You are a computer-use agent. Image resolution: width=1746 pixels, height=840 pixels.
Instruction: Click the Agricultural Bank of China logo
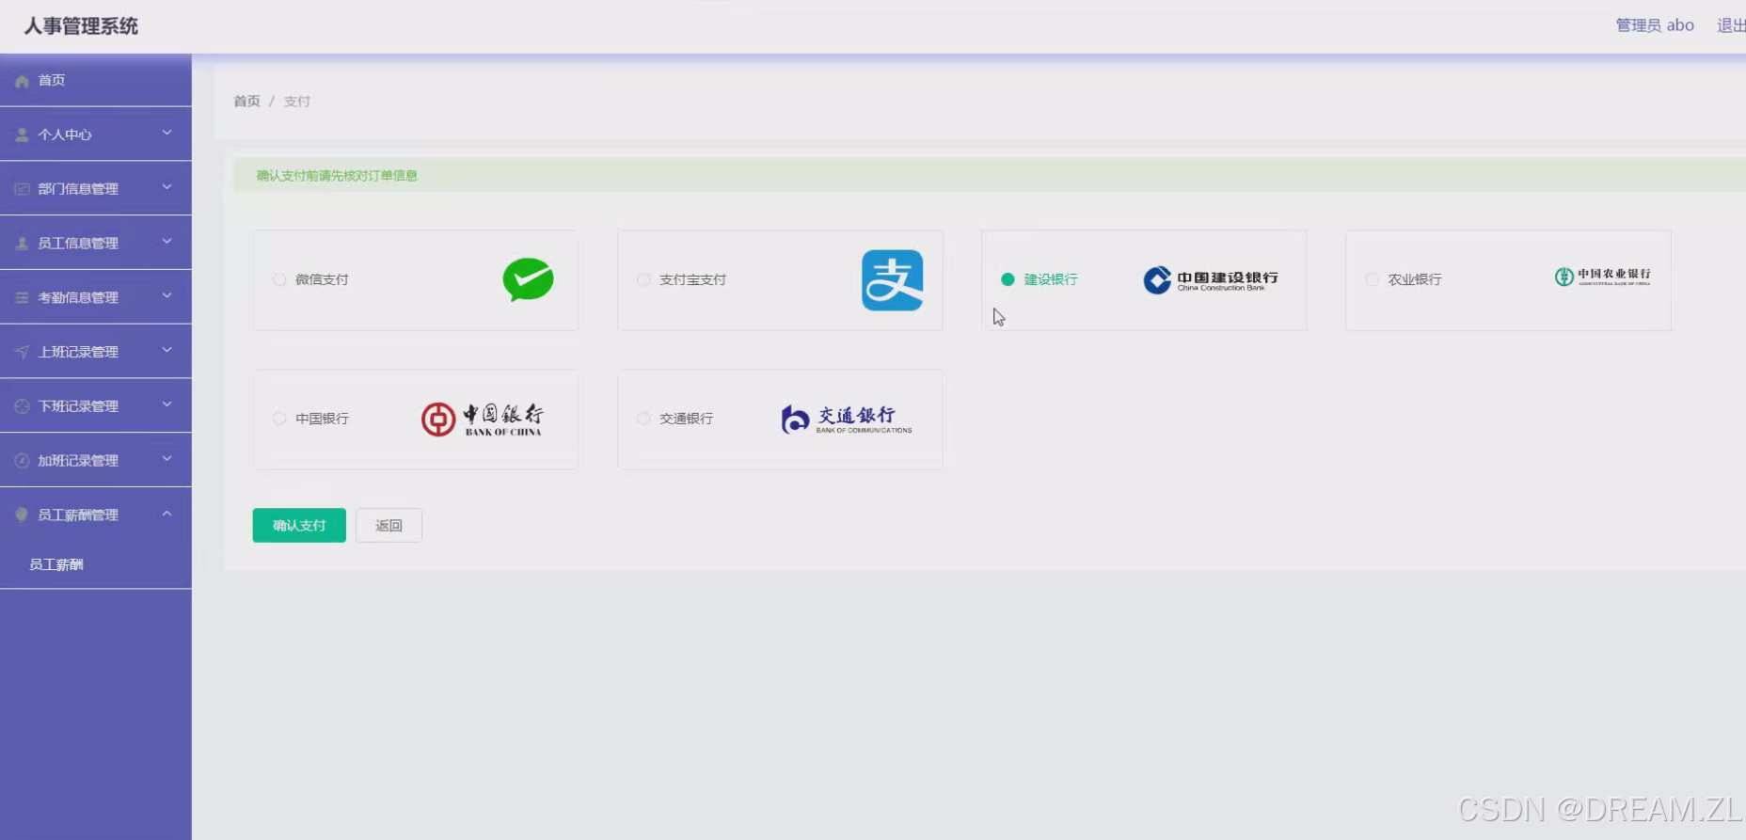1602,277
